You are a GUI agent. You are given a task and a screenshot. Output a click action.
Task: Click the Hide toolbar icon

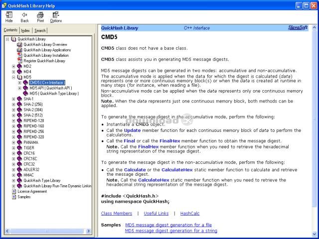tap(9, 15)
